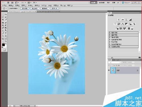Toggle lock transparent pixels in Layers
142x107 pixels.
click(113, 65)
